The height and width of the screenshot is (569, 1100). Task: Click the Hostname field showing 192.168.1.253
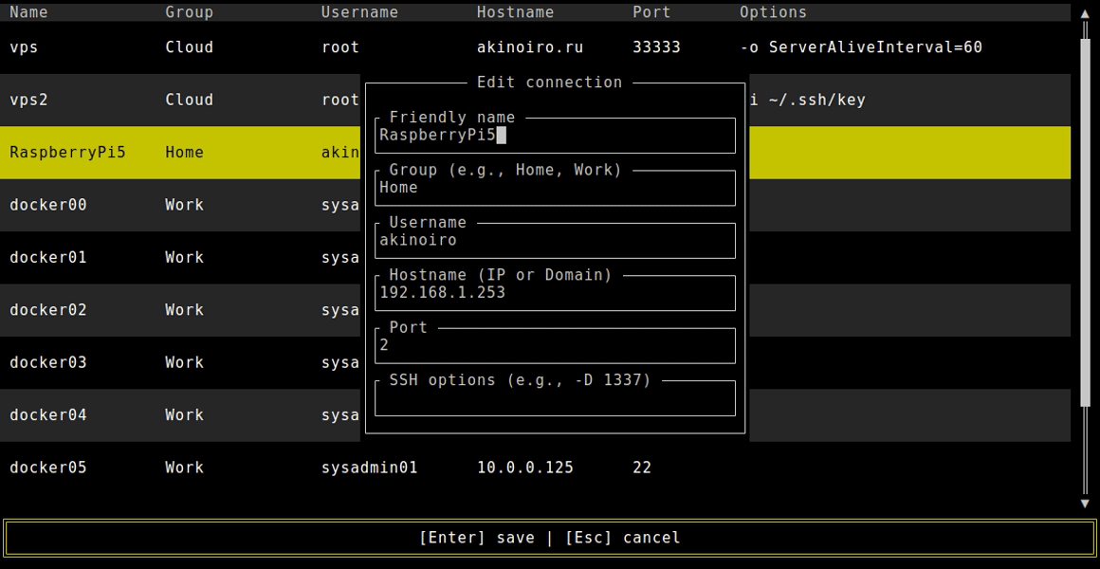click(x=555, y=293)
